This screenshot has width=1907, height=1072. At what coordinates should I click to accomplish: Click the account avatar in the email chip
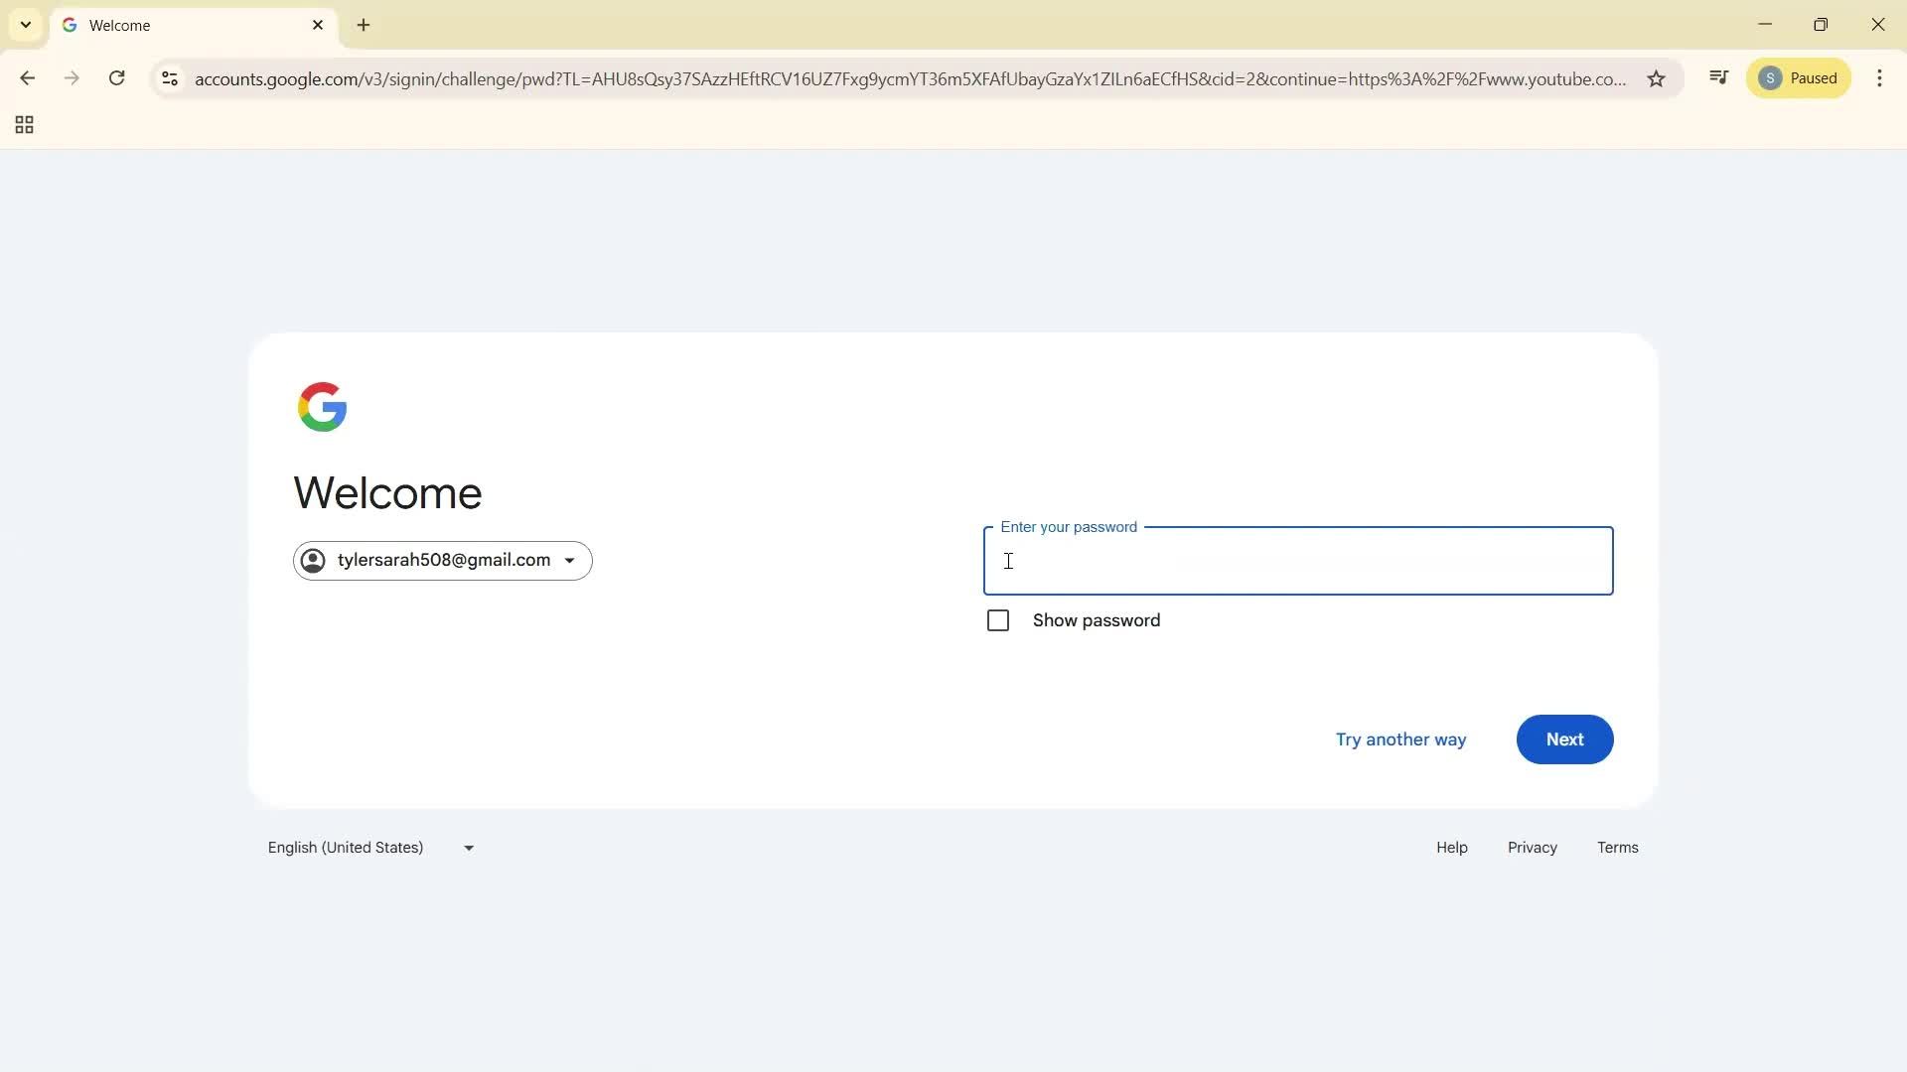[x=312, y=560]
